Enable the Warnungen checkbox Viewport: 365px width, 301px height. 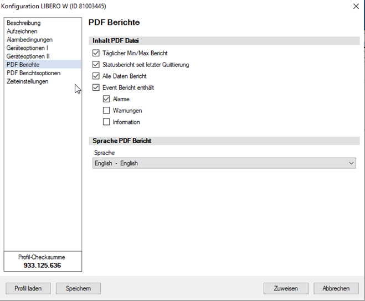click(106, 111)
